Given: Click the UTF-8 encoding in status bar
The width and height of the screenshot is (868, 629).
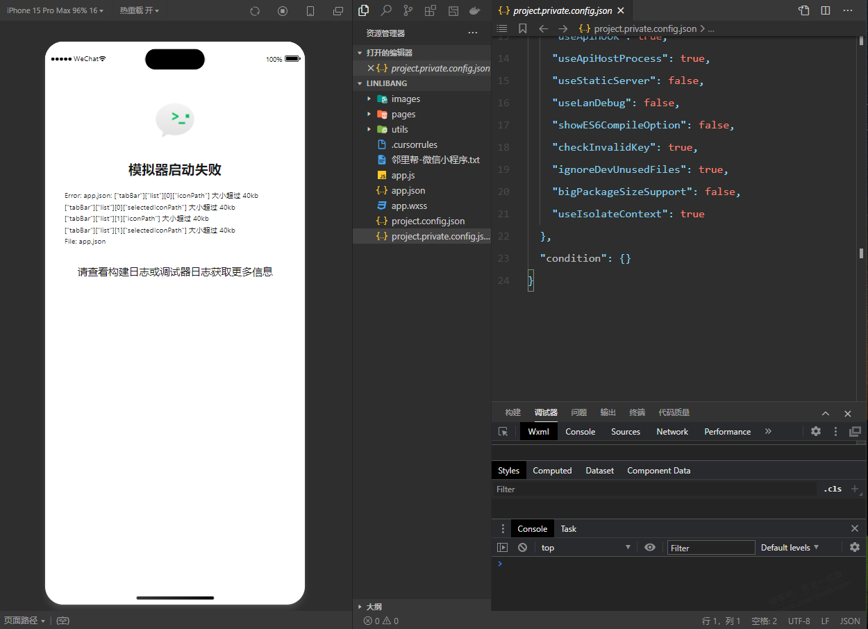Looking at the screenshot, I should coord(799,621).
